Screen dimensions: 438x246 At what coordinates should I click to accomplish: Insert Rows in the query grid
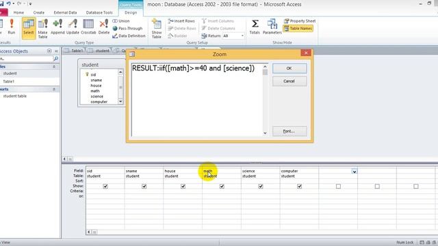point(181,21)
